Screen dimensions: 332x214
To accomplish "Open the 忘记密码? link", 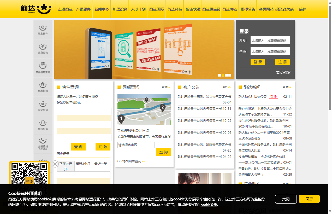I will coord(283,72).
